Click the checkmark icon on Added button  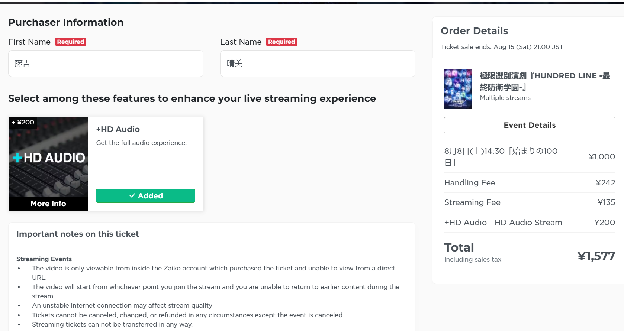click(x=132, y=196)
